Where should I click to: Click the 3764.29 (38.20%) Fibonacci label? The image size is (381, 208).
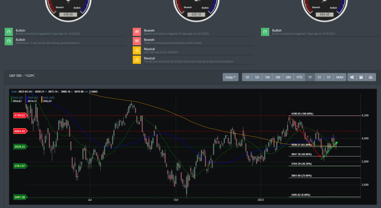pyautogui.click(x=301, y=164)
